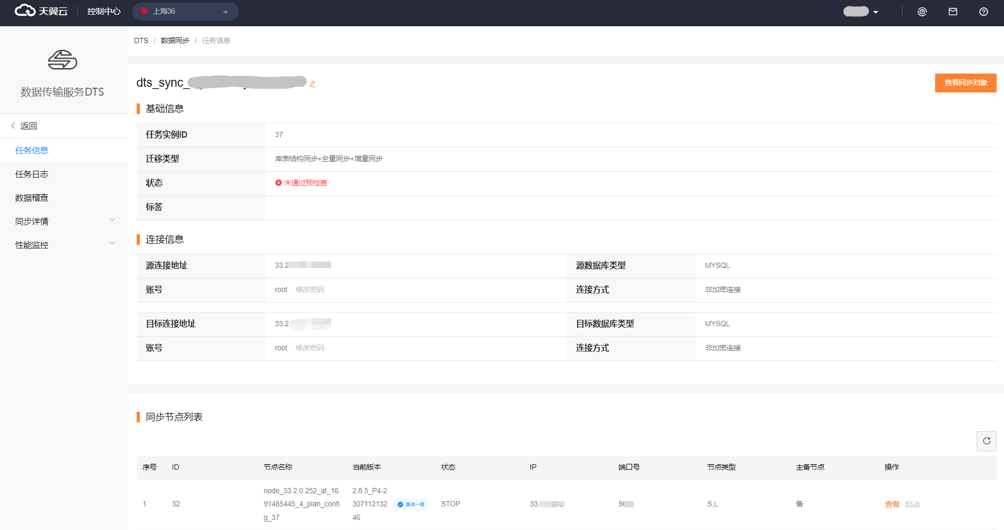The width and height of the screenshot is (1004, 530).
Task: Click the DTS service logo icon
Action: 63,60
